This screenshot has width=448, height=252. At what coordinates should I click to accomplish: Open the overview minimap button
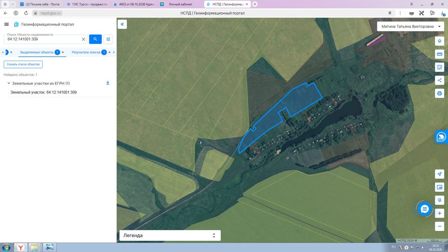(439, 187)
